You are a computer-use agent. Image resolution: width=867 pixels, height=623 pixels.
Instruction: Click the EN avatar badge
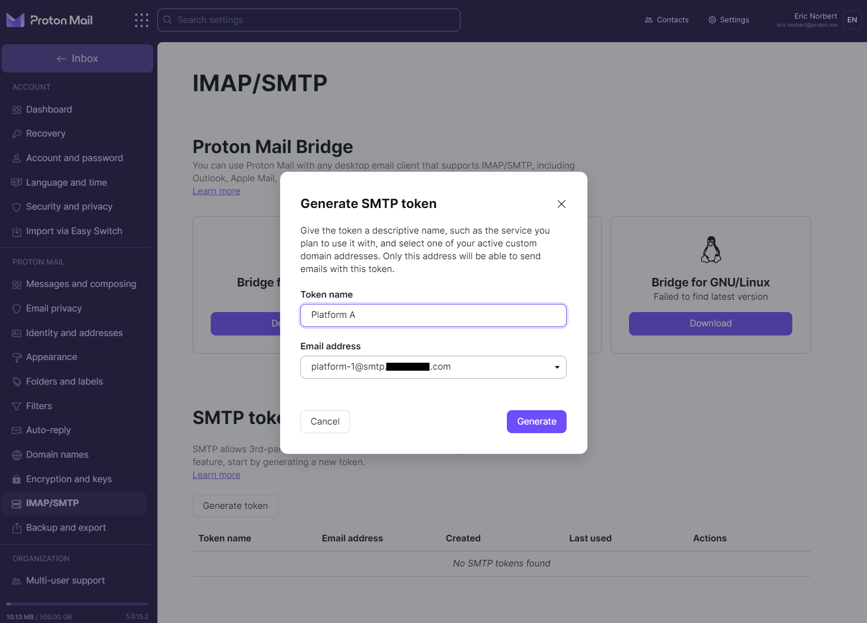pos(852,20)
